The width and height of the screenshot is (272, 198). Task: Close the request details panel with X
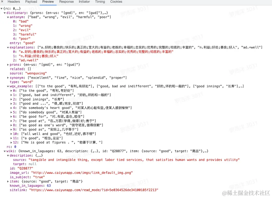pos(2,1)
